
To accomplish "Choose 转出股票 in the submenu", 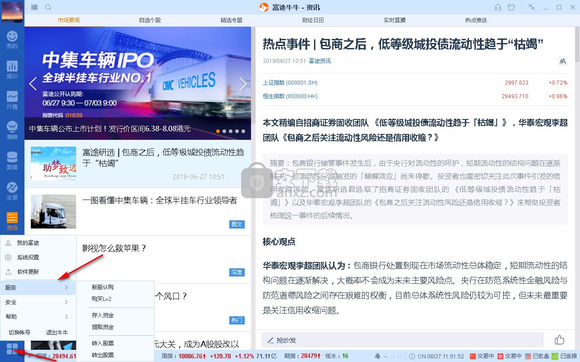I will [x=102, y=355].
